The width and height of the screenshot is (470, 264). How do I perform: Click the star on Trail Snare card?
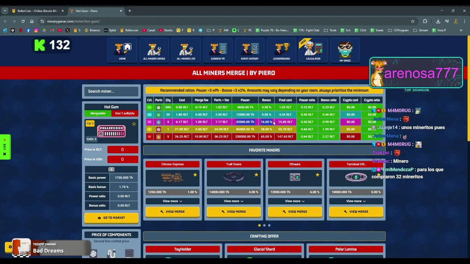pos(256,175)
